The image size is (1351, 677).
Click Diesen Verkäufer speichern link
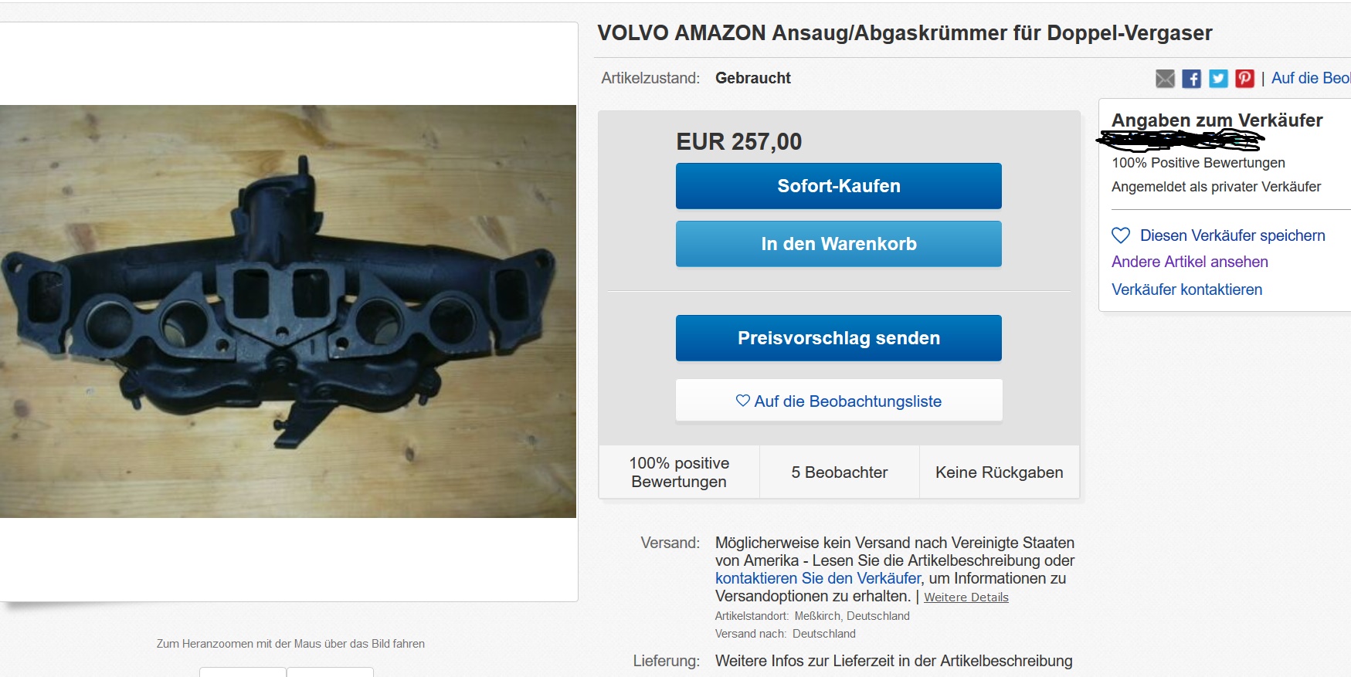click(x=1233, y=235)
